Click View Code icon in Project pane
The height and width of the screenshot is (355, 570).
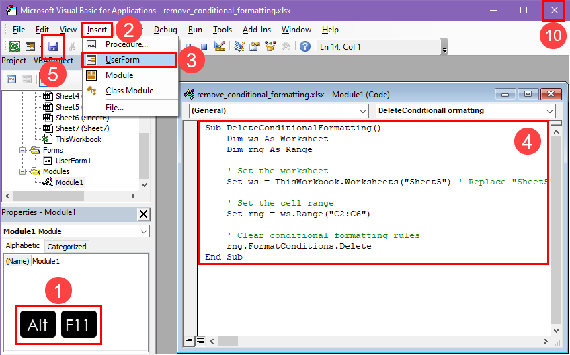(11, 79)
